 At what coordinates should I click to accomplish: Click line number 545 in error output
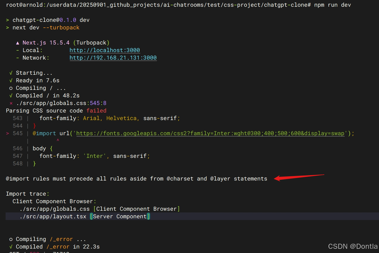[18, 133]
